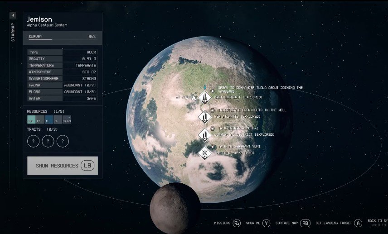388x234 pixels.
Task: Select the Pb resource swatch
Action: click(40, 119)
